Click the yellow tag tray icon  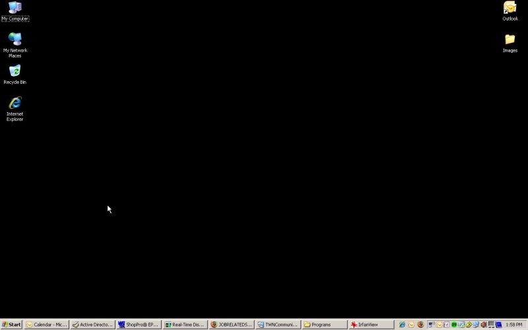point(469,325)
